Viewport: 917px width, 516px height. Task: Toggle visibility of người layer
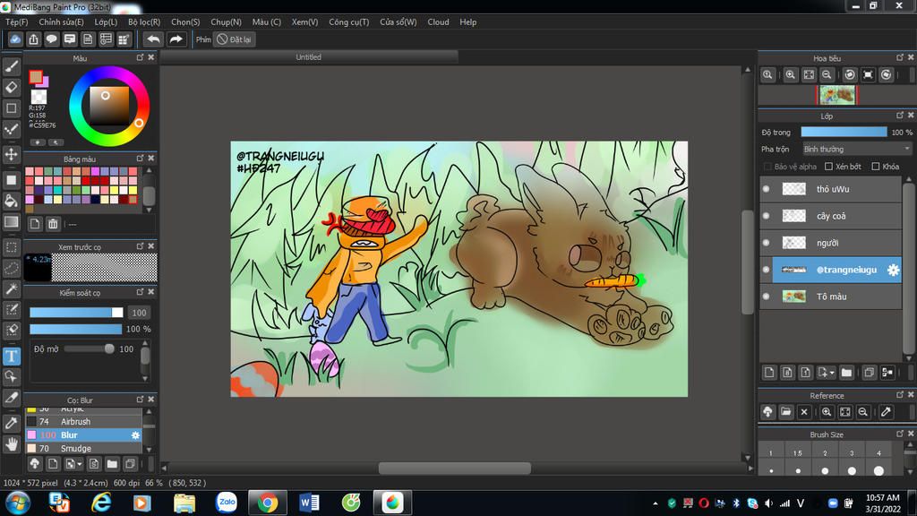[767, 243]
